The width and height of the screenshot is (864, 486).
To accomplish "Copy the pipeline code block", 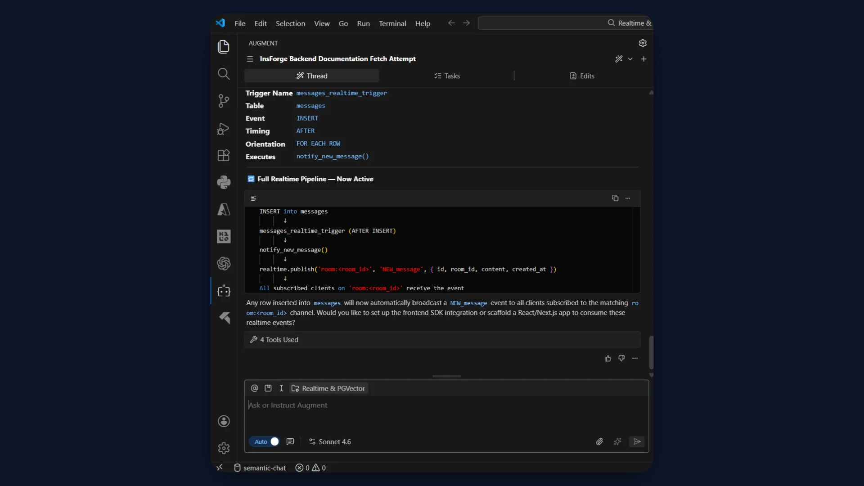I will (x=615, y=198).
